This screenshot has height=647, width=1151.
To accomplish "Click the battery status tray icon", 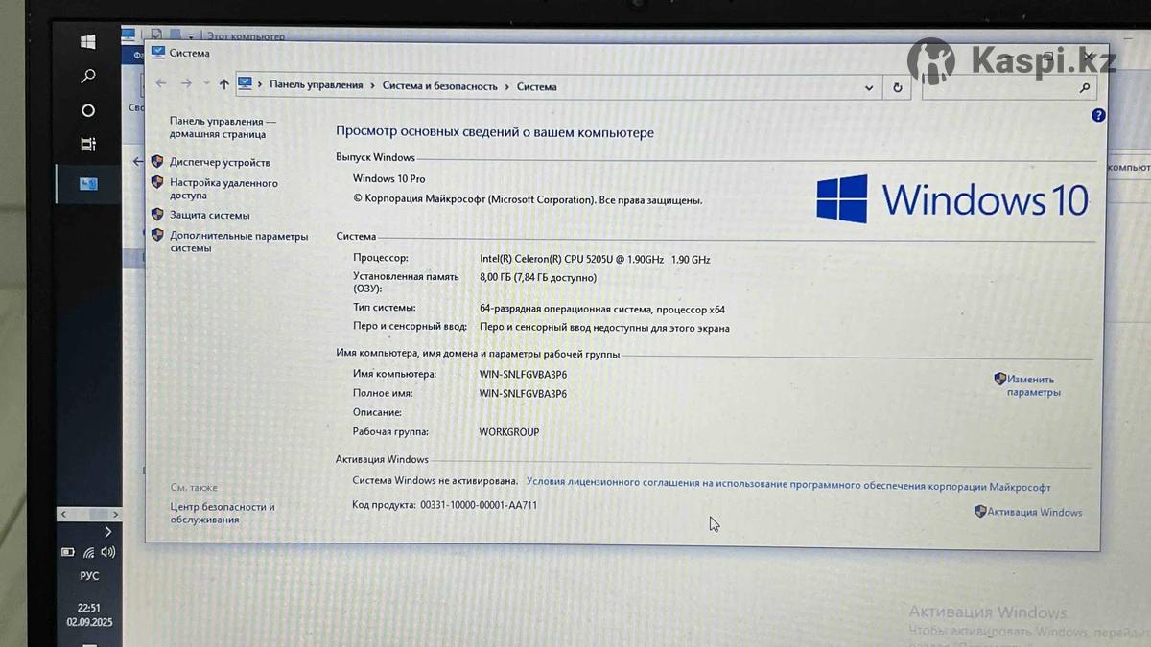I will pyautogui.click(x=68, y=552).
